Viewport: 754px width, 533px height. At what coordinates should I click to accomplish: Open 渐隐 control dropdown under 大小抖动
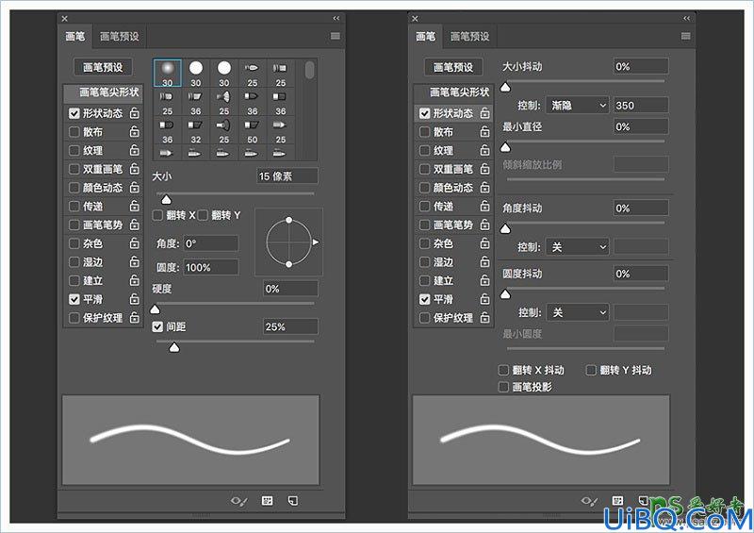tap(578, 106)
